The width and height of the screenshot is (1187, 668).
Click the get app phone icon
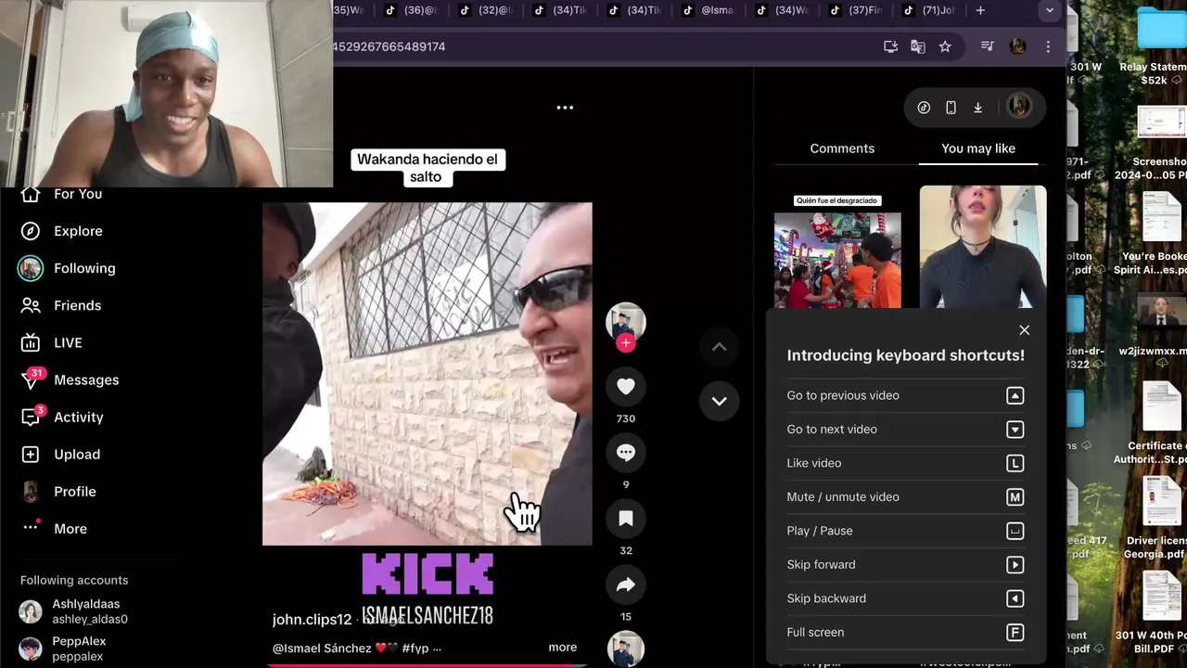click(x=951, y=108)
